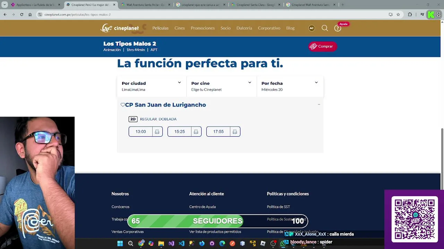Click 2D REGULAR DOBLADA format label
The height and width of the screenshot is (249, 444).
pos(153,119)
